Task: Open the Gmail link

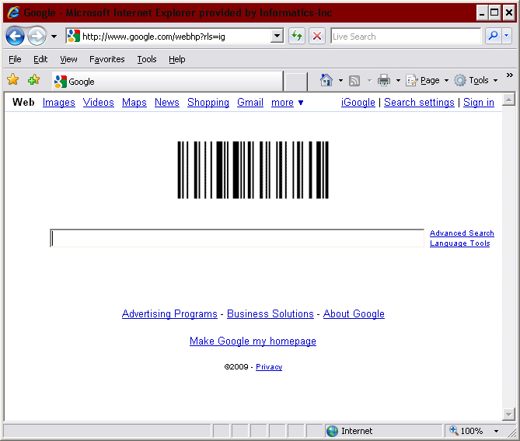Action: [250, 103]
